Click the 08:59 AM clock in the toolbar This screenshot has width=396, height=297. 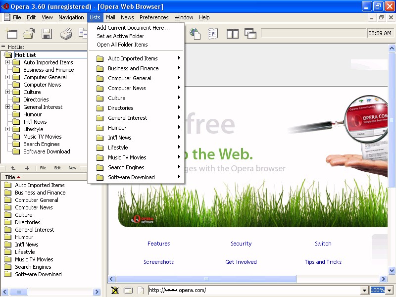coord(380,33)
